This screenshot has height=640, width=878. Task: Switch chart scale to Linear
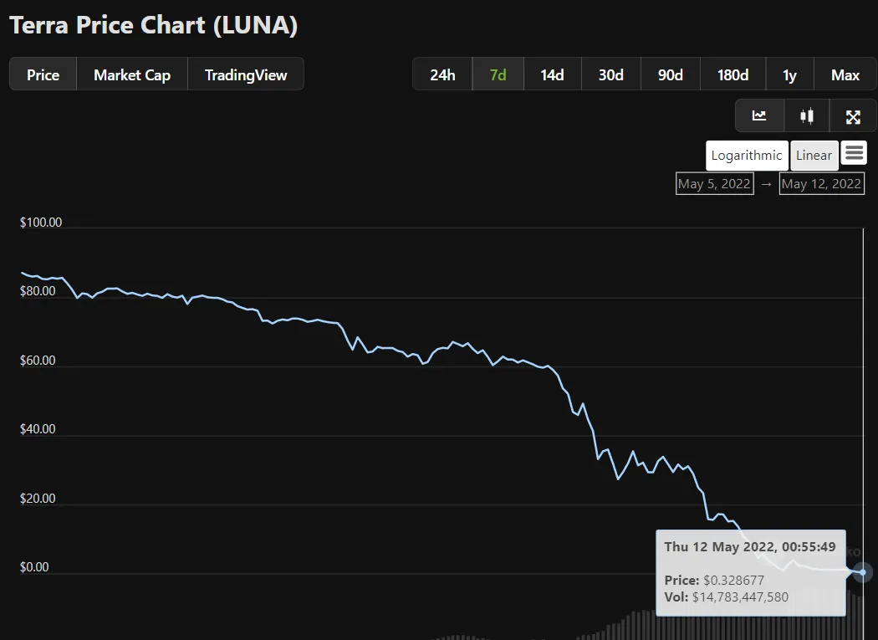point(814,156)
